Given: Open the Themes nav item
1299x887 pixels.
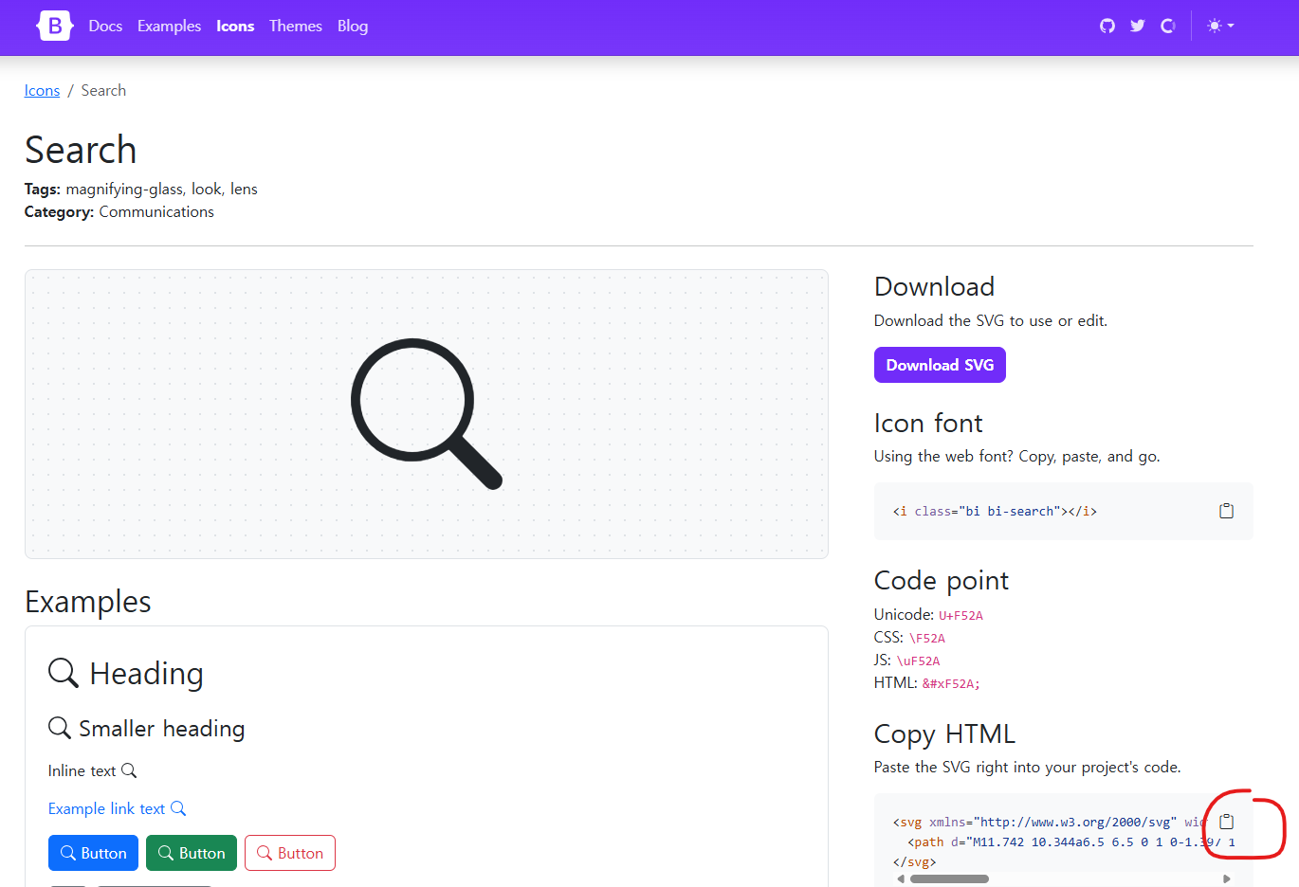Looking at the screenshot, I should (x=296, y=26).
